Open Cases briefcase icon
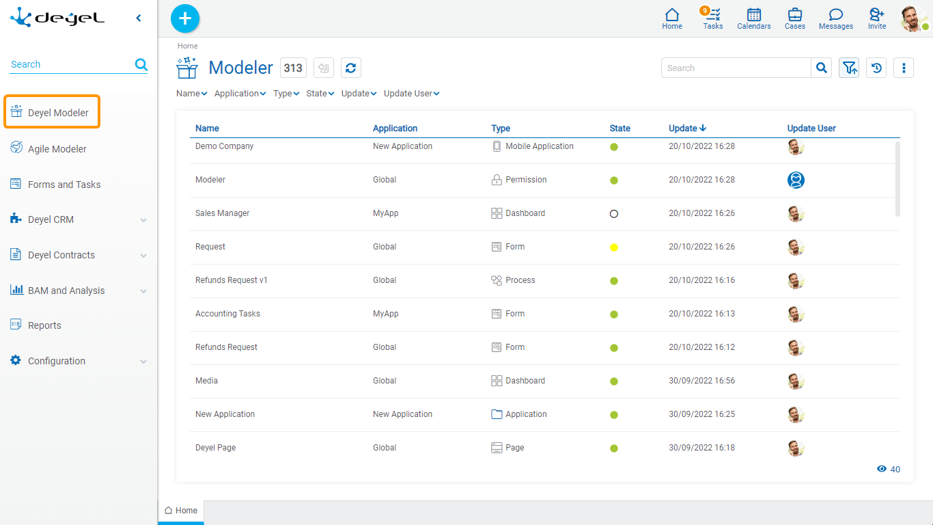 click(795, 18)
